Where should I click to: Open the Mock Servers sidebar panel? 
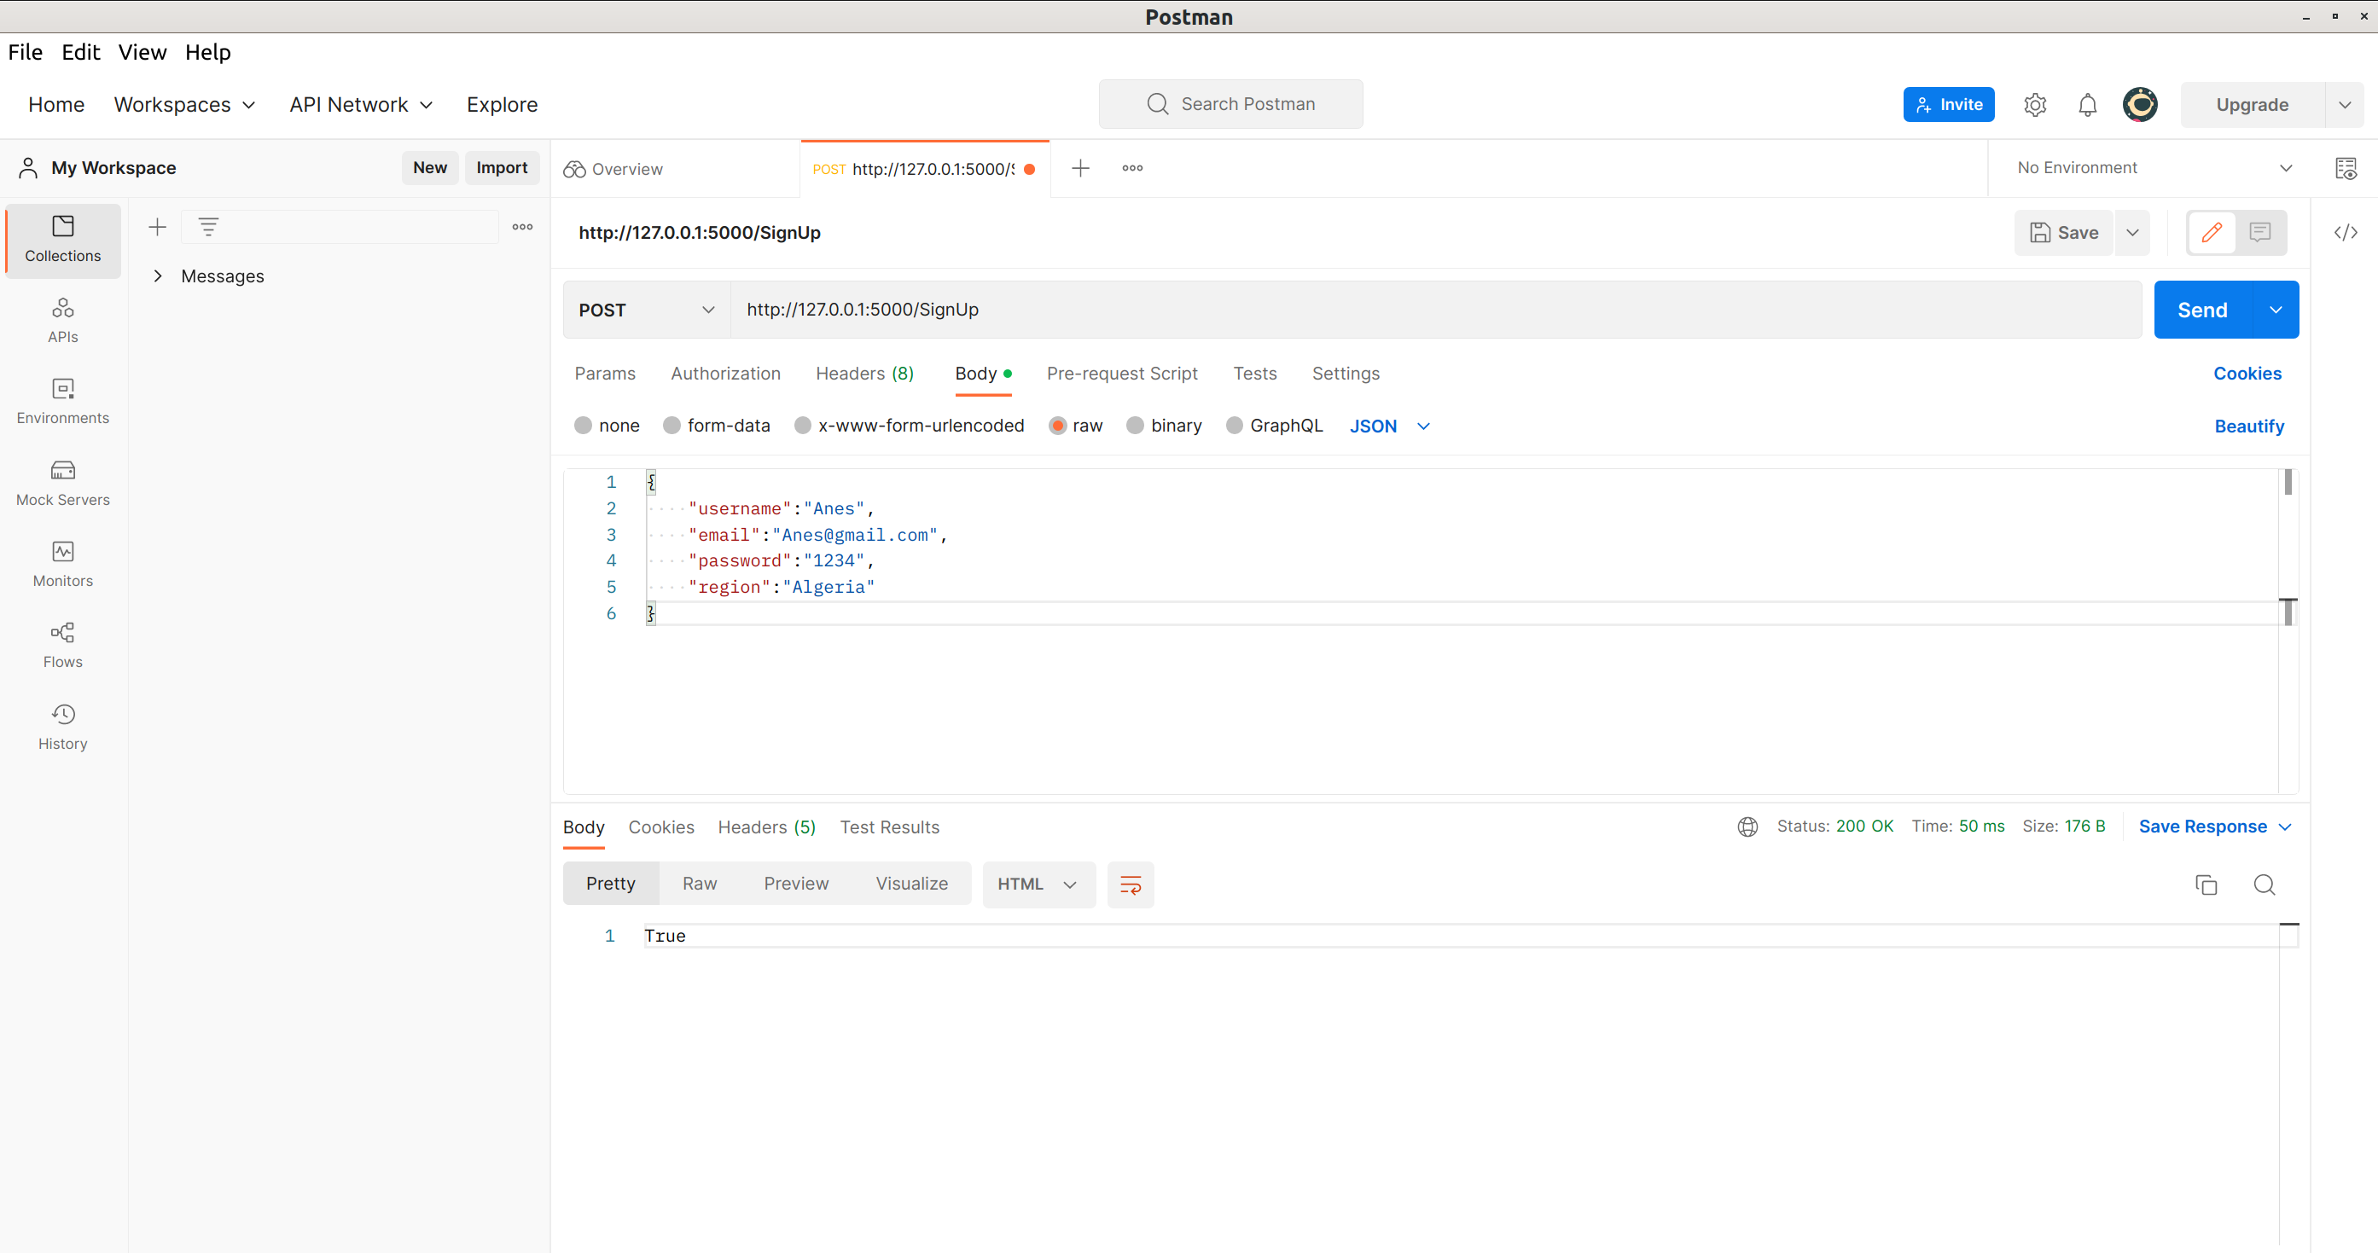63,483
